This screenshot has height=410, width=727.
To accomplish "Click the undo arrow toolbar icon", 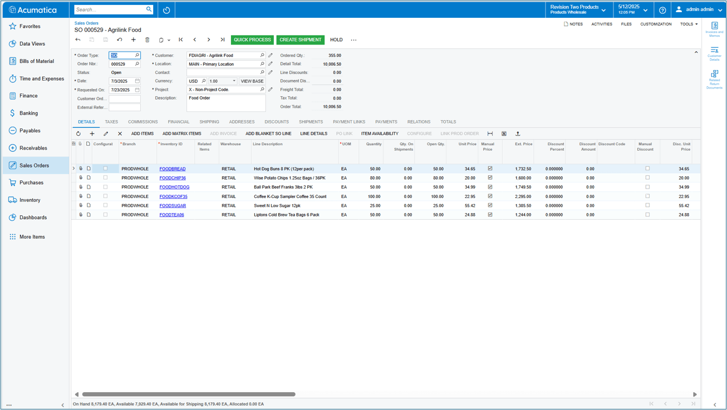I will 120,40.
